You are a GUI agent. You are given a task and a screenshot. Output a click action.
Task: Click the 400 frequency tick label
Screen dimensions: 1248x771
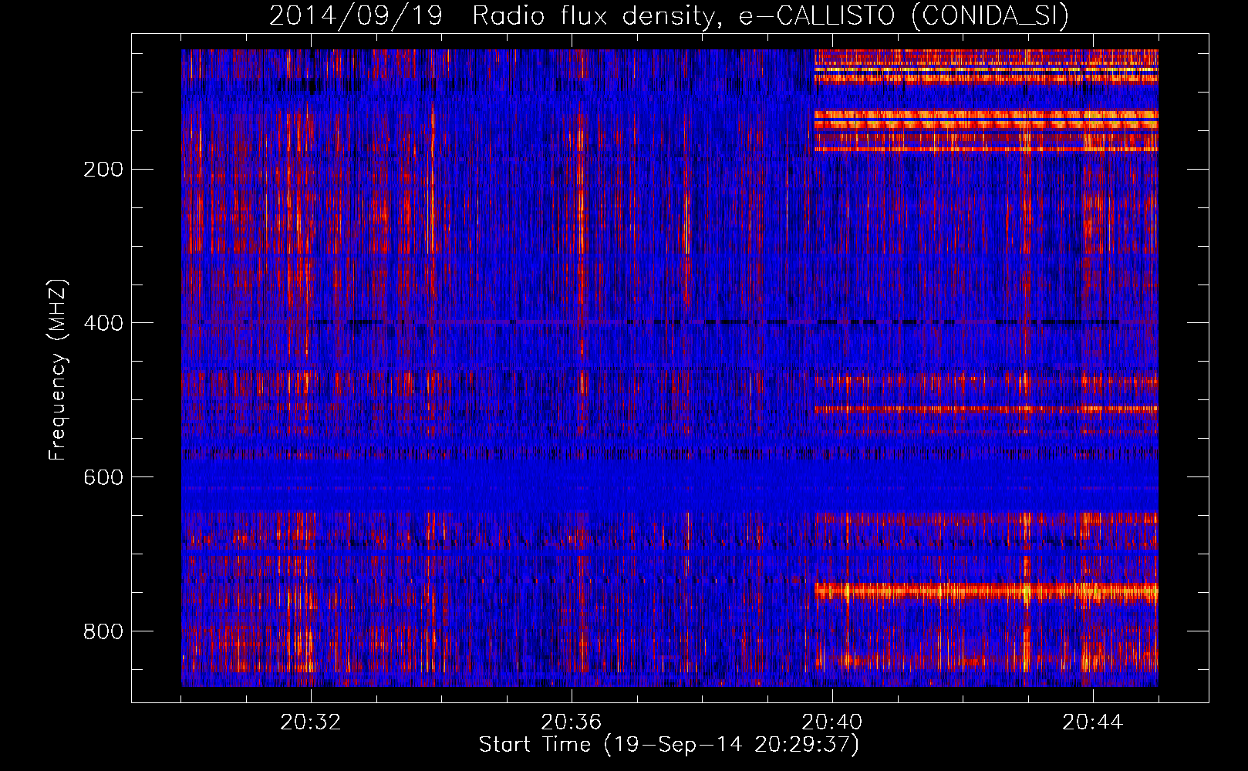(103, 323)
